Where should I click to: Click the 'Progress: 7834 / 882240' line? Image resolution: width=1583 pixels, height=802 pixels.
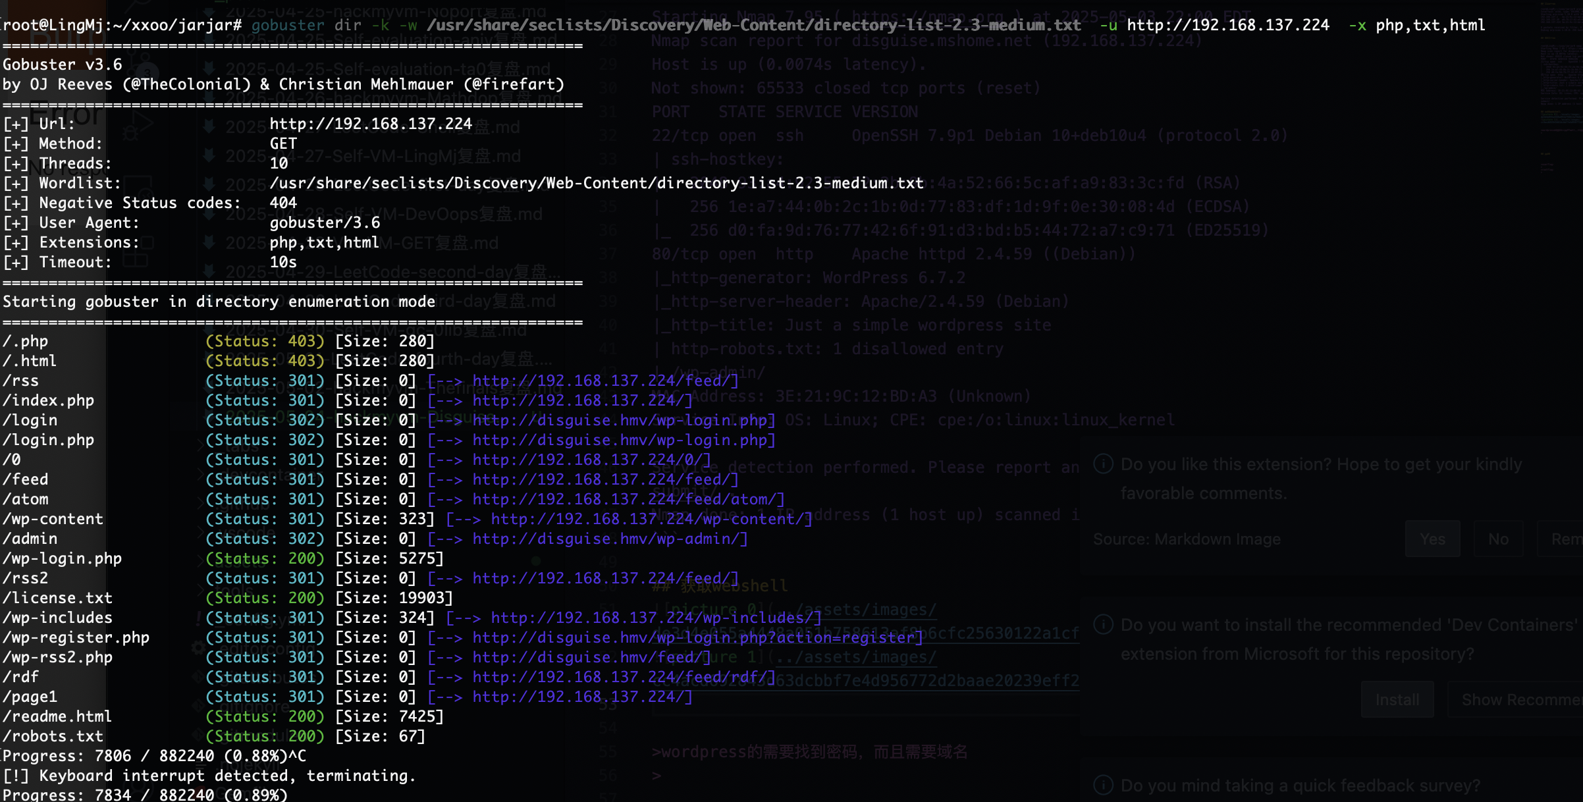click(x=146, y=794)
